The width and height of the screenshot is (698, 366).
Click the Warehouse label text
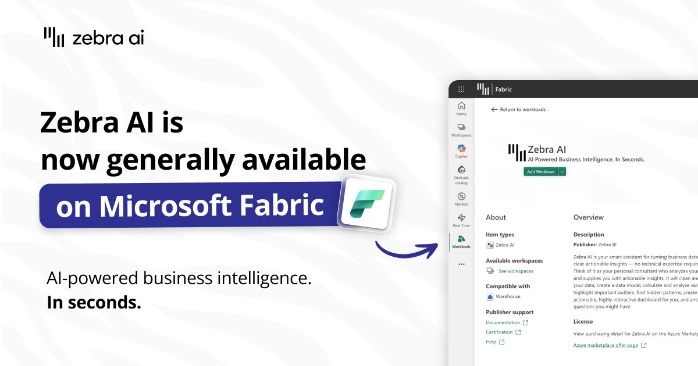tap(508, 296)
